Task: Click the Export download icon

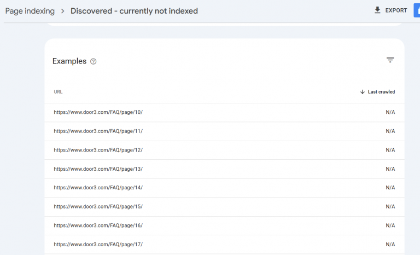Action: pos(377,10)
